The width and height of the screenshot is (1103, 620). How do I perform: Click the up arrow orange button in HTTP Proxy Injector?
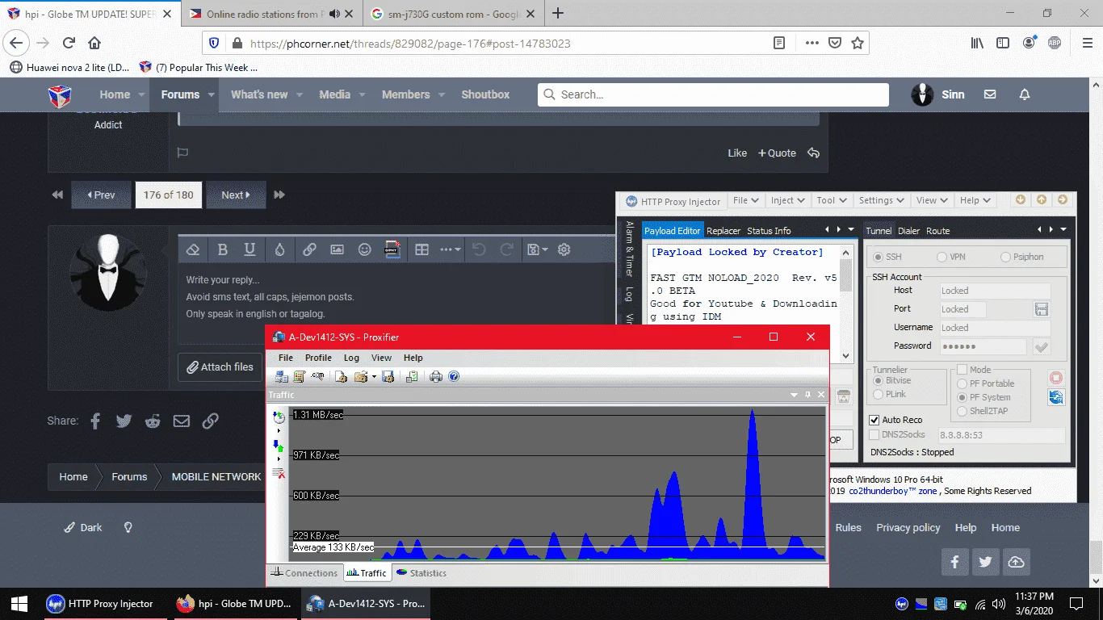coord(1042,200)
